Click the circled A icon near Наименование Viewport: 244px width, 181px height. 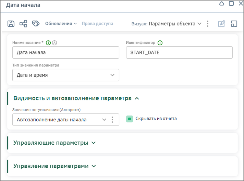[54, 43]
